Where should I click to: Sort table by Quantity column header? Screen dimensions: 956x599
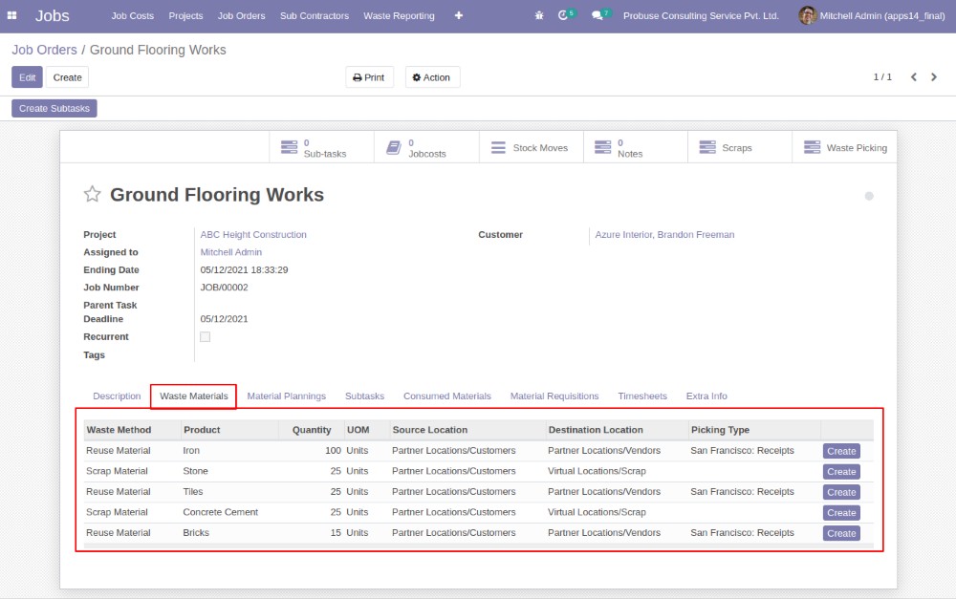[312, 430]
